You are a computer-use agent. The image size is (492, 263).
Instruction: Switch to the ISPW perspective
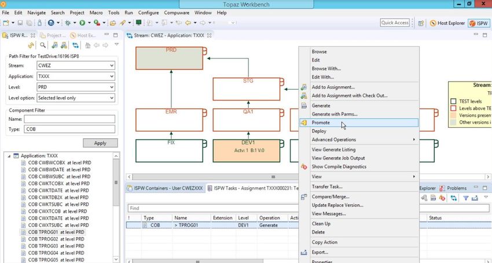pyautogui.click(x=479, y=23)
